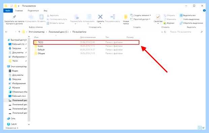The image size is (209, 133).
Task: Open the Catch! item in sidebar
Action: tap(12, 124)
